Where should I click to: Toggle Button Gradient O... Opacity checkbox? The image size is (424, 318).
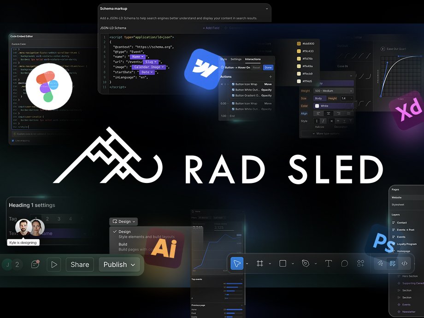tap(233, 95)
